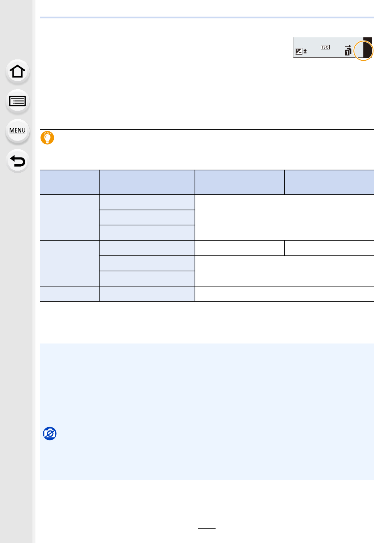This screenshot has height=543, width=381.
Task: Click the bottom row's leftmost table cell
Action: tap(70, 294)
